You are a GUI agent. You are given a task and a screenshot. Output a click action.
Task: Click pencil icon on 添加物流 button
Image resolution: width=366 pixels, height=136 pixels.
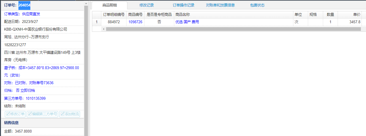(x=62, y=114)
